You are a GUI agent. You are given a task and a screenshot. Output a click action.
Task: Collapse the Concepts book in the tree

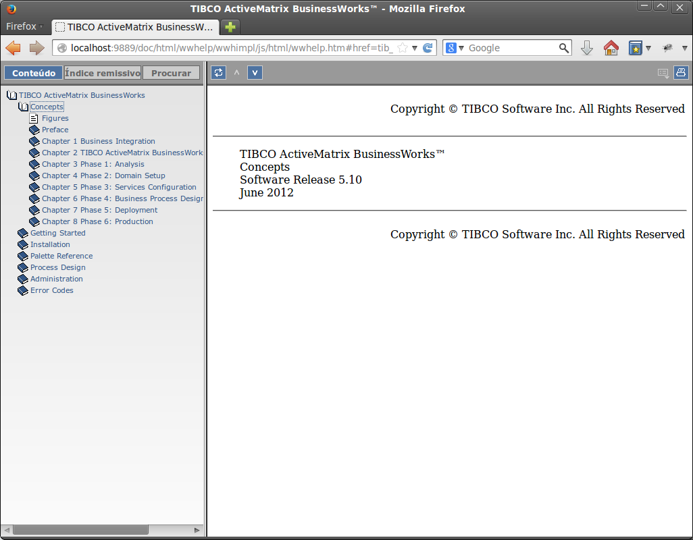tap(24, 107)
